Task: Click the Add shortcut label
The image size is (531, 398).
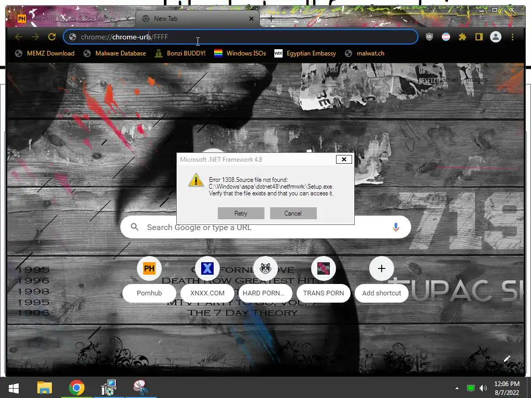Action: (381, 293)
